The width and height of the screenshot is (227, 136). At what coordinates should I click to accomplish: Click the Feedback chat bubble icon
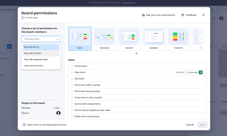click(x=183, y=15)
